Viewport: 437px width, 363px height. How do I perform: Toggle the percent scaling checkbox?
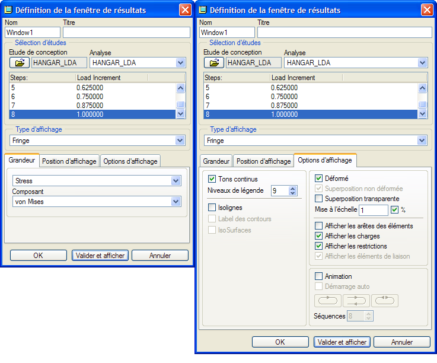394,209
